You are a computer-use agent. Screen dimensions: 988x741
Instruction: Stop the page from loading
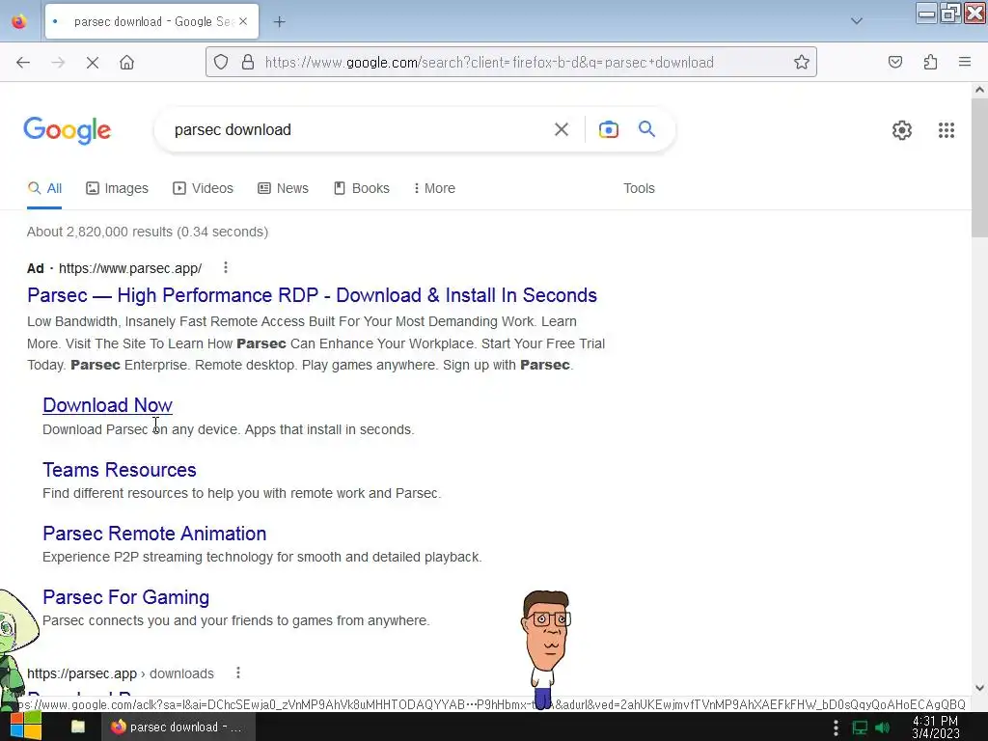tap(93, 63)
